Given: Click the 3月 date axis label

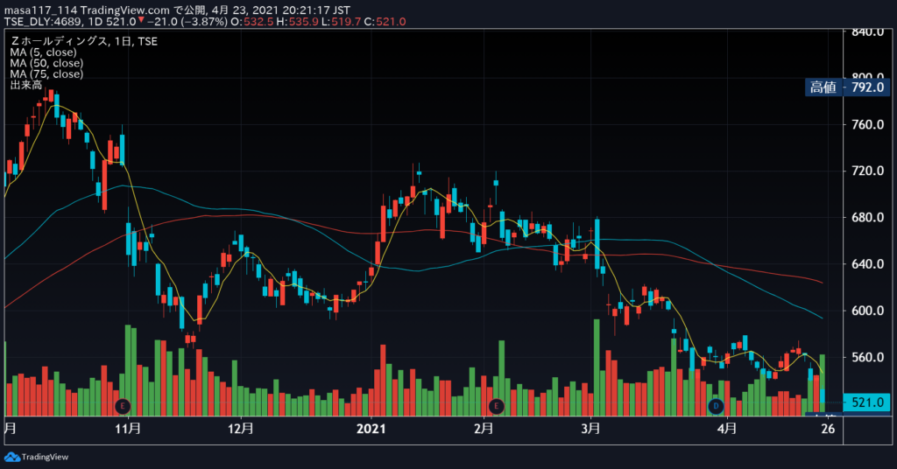Looking at the screenshot, I should click(590, 429).
